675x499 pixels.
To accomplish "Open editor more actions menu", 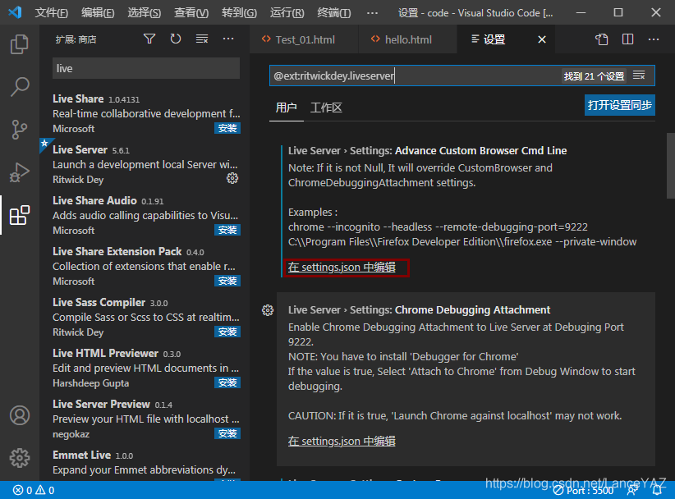I will tap(654, 39).
